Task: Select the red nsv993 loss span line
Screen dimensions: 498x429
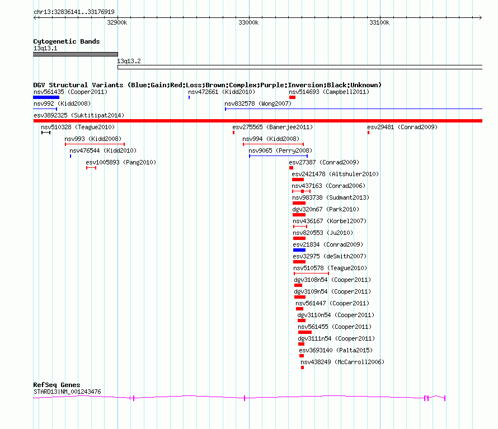Action: pyautogui.click(x=95, y=144)
